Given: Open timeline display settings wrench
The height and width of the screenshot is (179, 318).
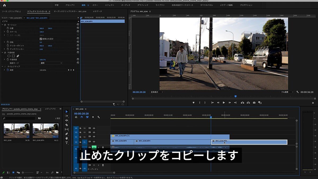Looking at the screenshot, I should [x=99, y=117].
